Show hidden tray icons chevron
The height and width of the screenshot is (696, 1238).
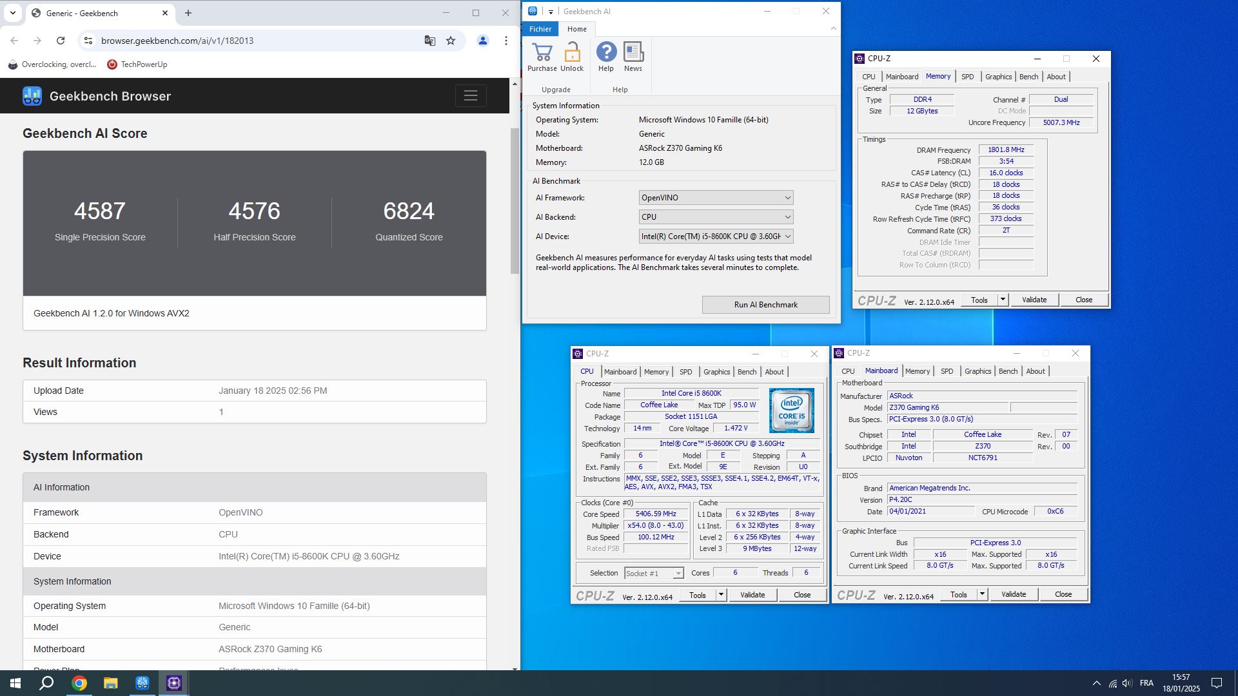(1097, 683)
